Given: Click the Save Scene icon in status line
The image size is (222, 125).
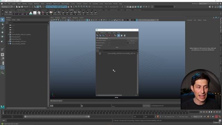Looking at the screenshot, I should click(x=22, y=7).
